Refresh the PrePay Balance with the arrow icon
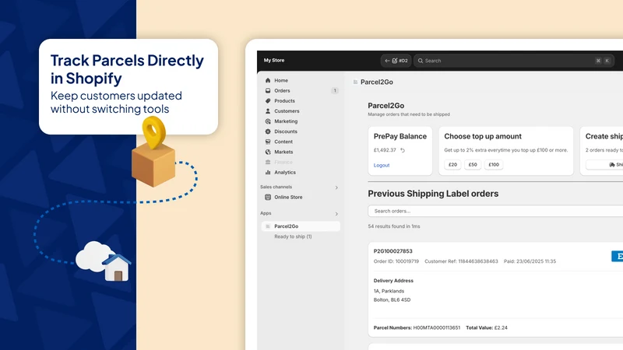This screenshot has width=623, height=350. pyautogui.click(x=403, y=150)
